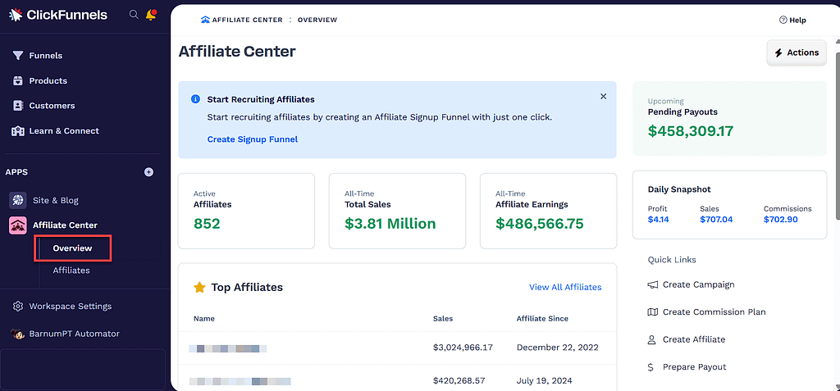Open the search magnifier icon
840x391 pixels.
coord(134,15)
